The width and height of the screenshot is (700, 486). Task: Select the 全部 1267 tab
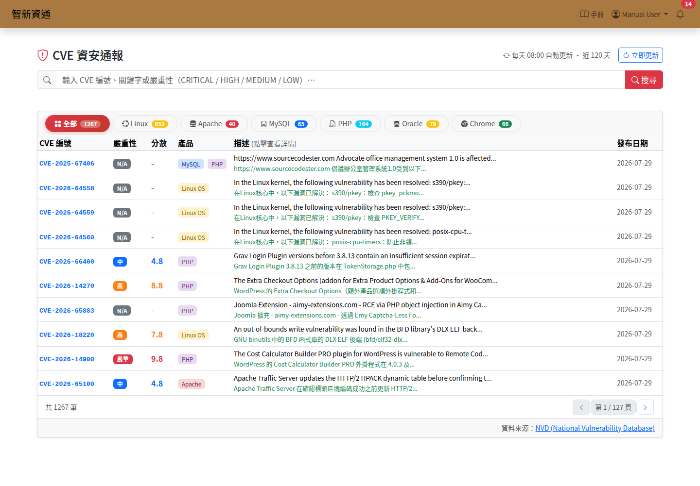pos(77,124)
